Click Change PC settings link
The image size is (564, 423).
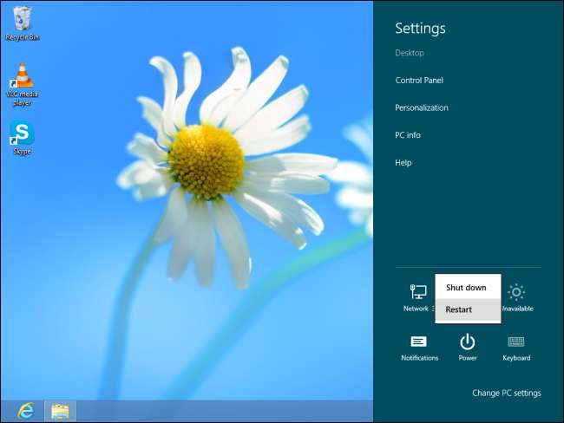click(507, 393)
